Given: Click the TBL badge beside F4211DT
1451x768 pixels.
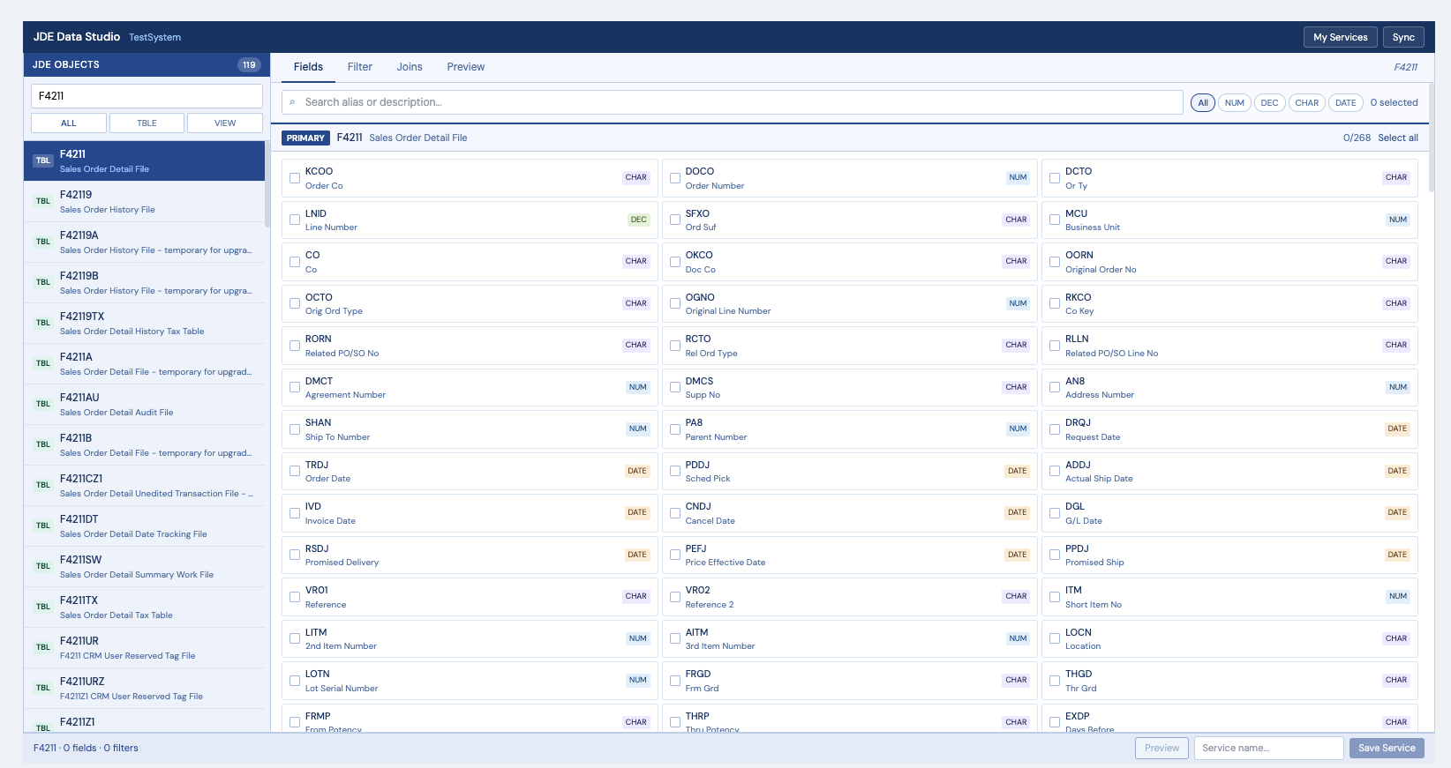Looking at the screenshot, I should 43,526.
